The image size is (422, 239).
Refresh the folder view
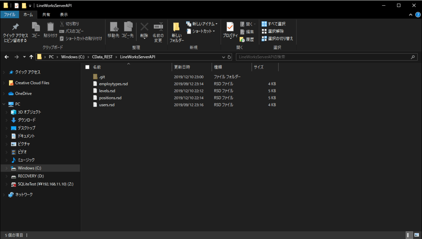point(229,57)
